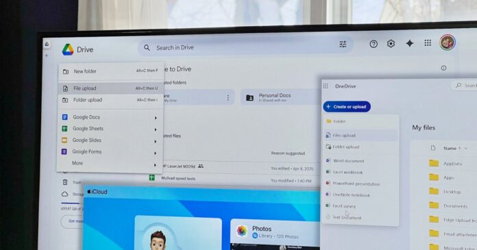Open the Google account avatar
The image size is (477, 250).
447,42
